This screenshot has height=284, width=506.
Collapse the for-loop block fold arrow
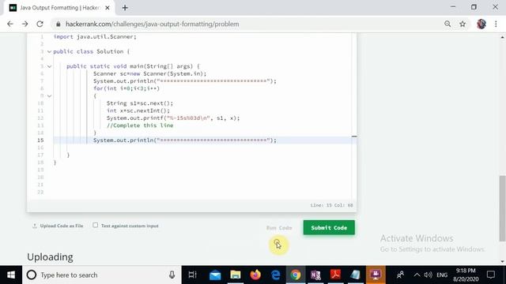click(x=49, y=96)
